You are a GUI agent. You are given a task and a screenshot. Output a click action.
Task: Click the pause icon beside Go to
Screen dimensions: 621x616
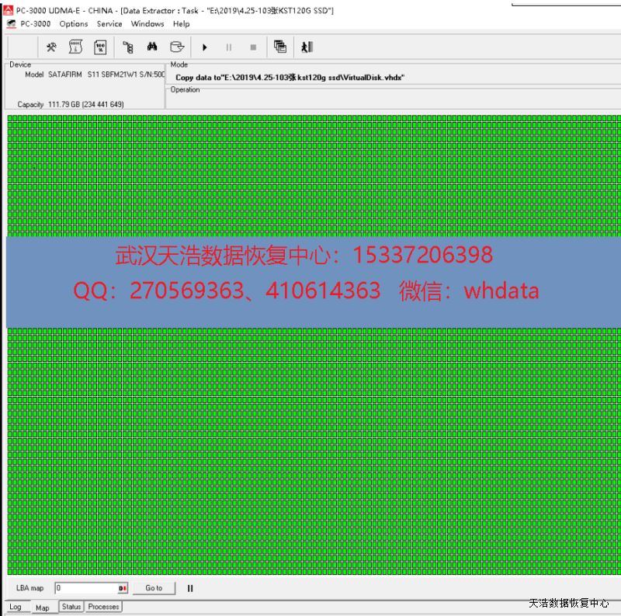(x=190, y=588)
